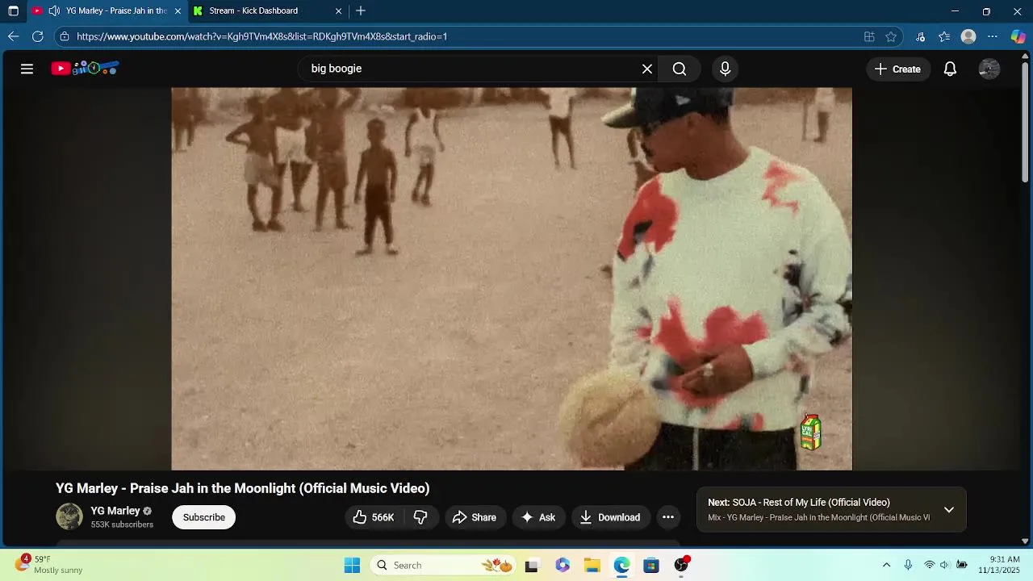Viewport: 1033px width, 581px height.
Task: Open OBS Studio in taskbar
Action: pyautogui.click(x=682, y=565)
